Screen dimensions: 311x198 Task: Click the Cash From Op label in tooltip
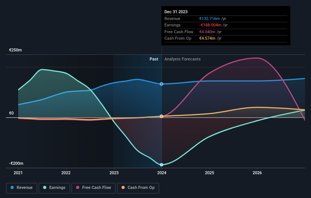coord(178,39)
